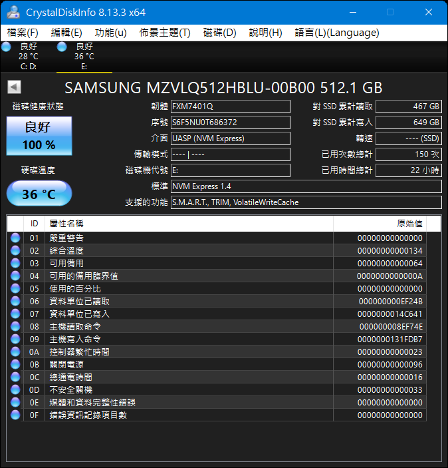Click the CrystalDiskInfo app icon in title bar
The image size is (448, 468).
click(x=13, y=12)
